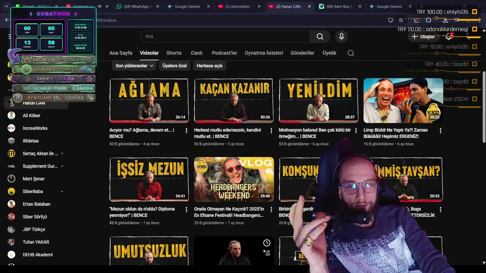Open options menu for 'Acıyor mu? Ağlama' video
The image size is (486, 273).
click(186, 130)
